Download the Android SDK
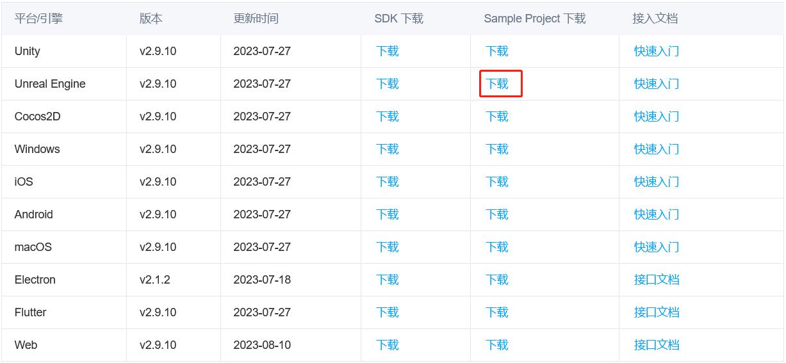The height and width of the screenshot is (363, 786). [x=388, y=214]
